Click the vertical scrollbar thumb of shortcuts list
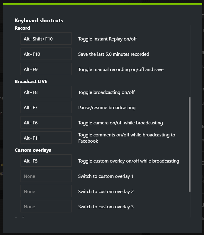The height and width of the screenshot is (235, 204). click(190, 144)
